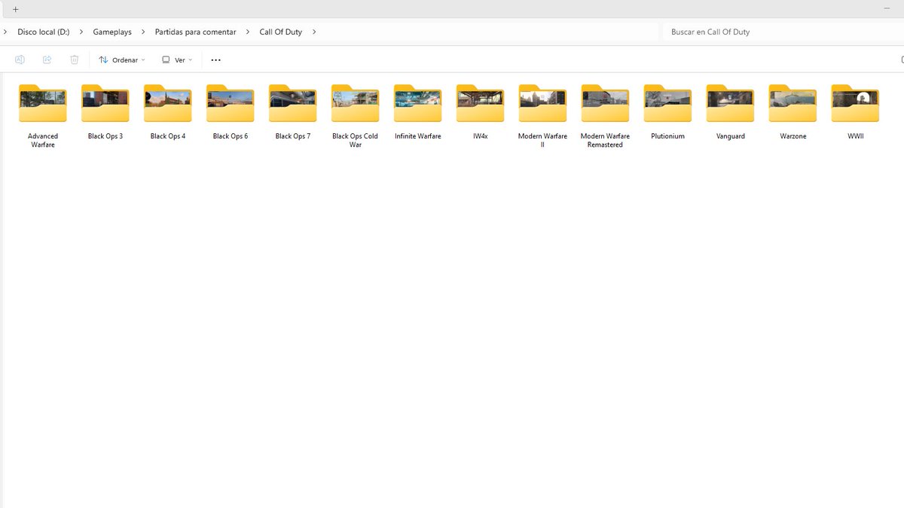The image size is (904, 508).
Task: Minimize the File Explorer window
Action: [887, 8]
